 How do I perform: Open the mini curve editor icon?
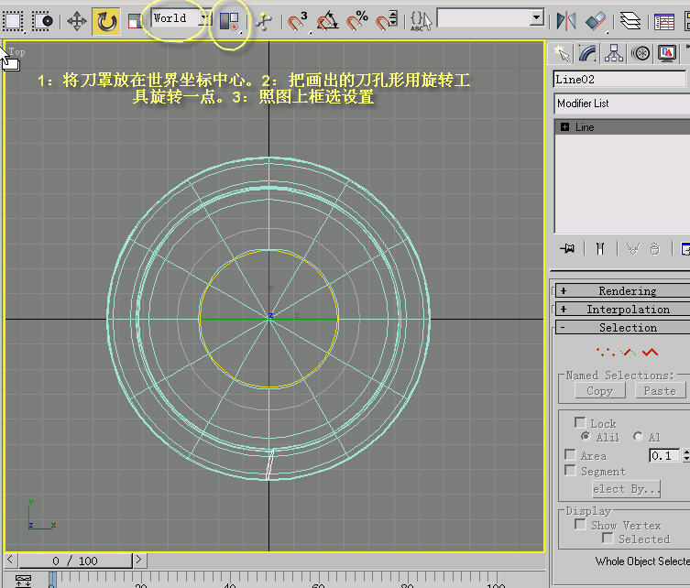pyautogui.click(x=23, y=581)
